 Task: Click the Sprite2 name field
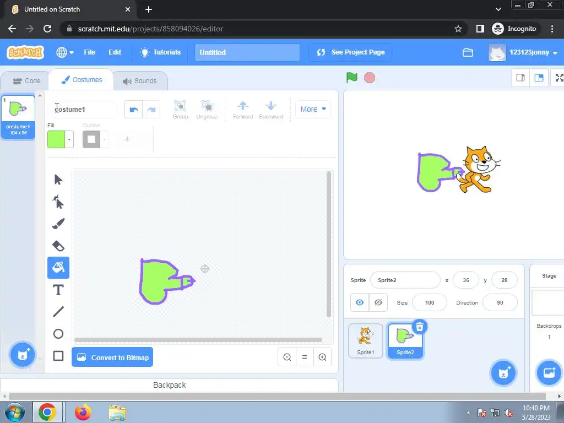pos(405,280)
